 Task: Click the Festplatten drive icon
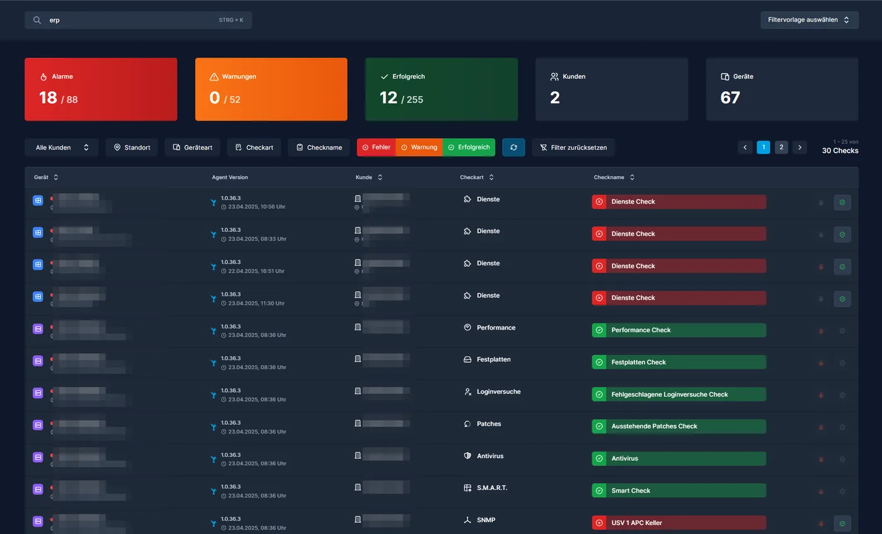pos(467,359)
